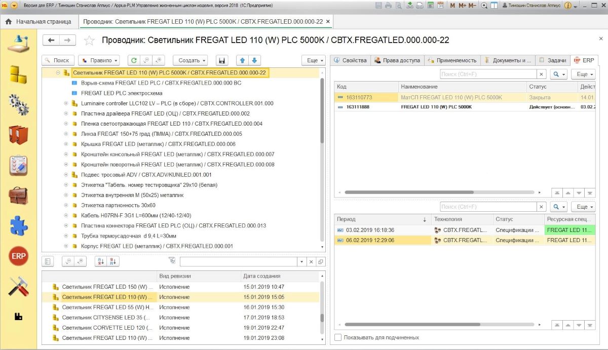Open the yellow blocks sidebar section
The height and width of the screenshot is (350, 608).
point(18,75)
